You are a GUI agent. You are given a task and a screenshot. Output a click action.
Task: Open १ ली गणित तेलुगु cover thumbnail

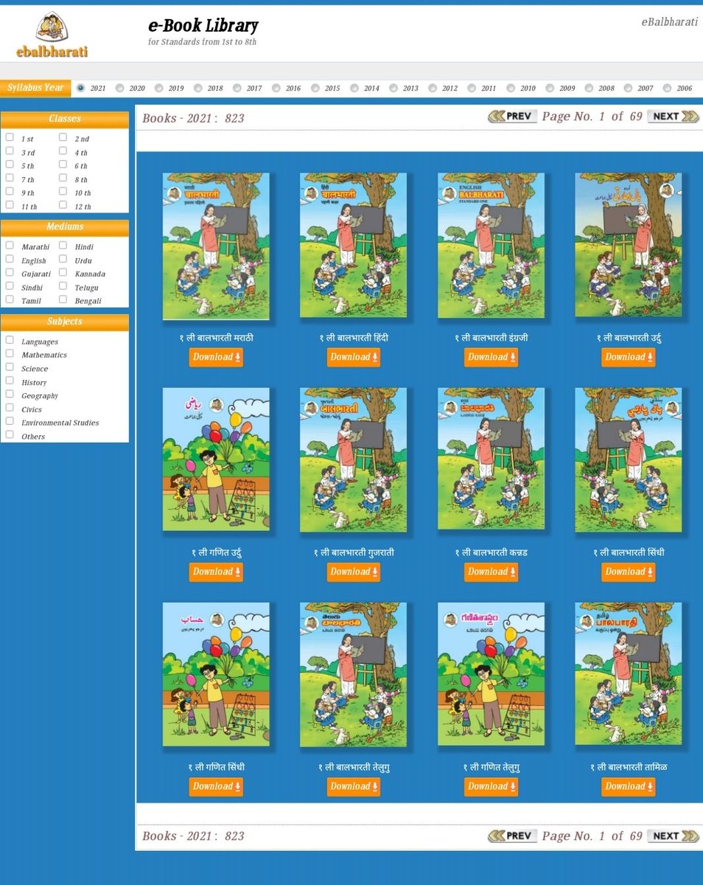click(491, 674)
